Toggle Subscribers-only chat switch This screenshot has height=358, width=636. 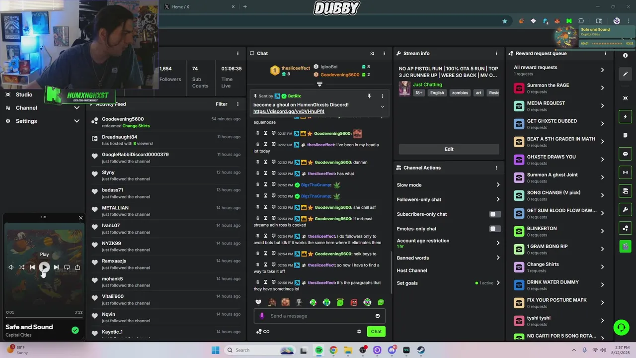(494, 214)
